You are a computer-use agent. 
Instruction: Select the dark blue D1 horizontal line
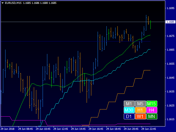(x=76, y=42)
